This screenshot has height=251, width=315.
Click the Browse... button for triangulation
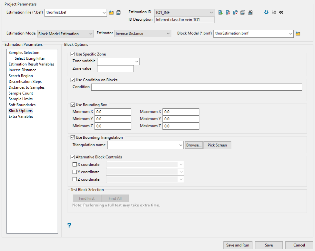tap(194, 145)
